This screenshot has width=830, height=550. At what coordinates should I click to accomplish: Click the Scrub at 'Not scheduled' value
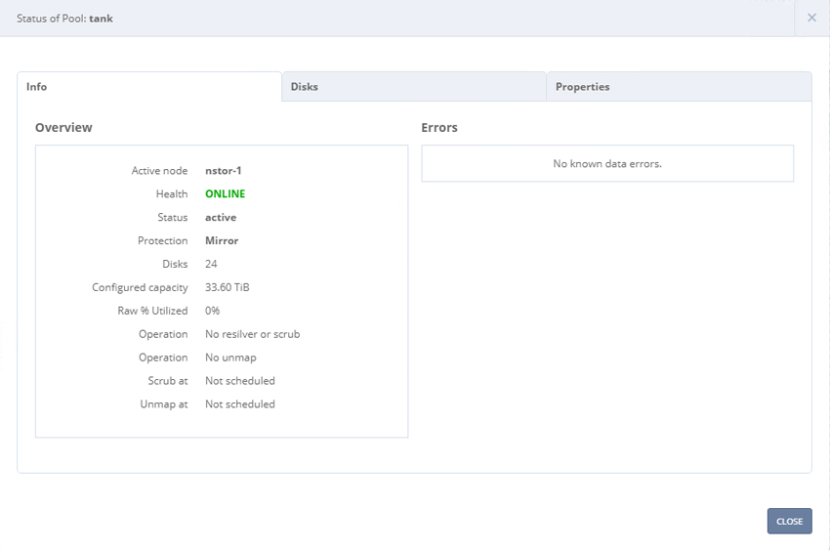tap(240, 381)
